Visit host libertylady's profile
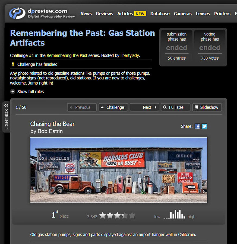 130,55
